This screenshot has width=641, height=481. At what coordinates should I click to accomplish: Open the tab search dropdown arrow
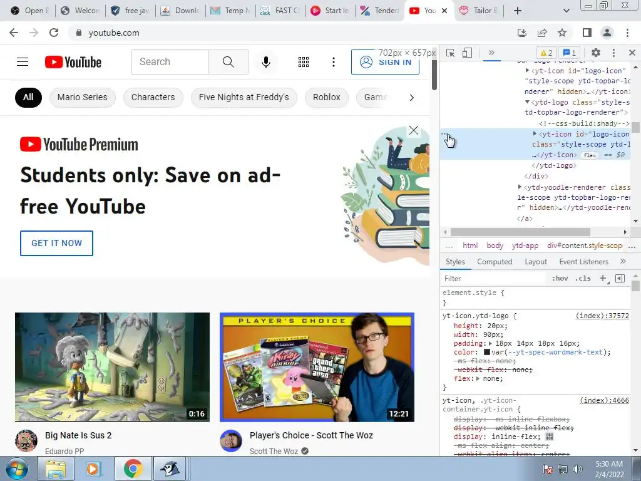point(566,11)
